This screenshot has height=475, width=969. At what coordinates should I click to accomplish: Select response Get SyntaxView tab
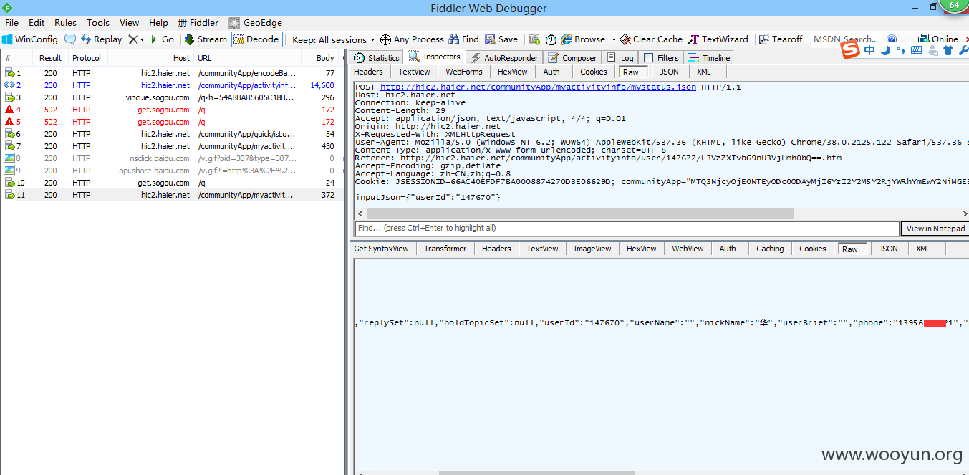click(x=381, y=249)
